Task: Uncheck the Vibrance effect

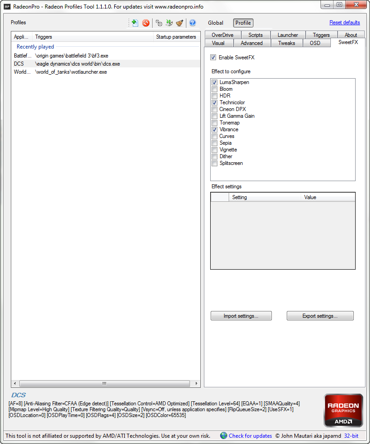Action: point(214,129)
